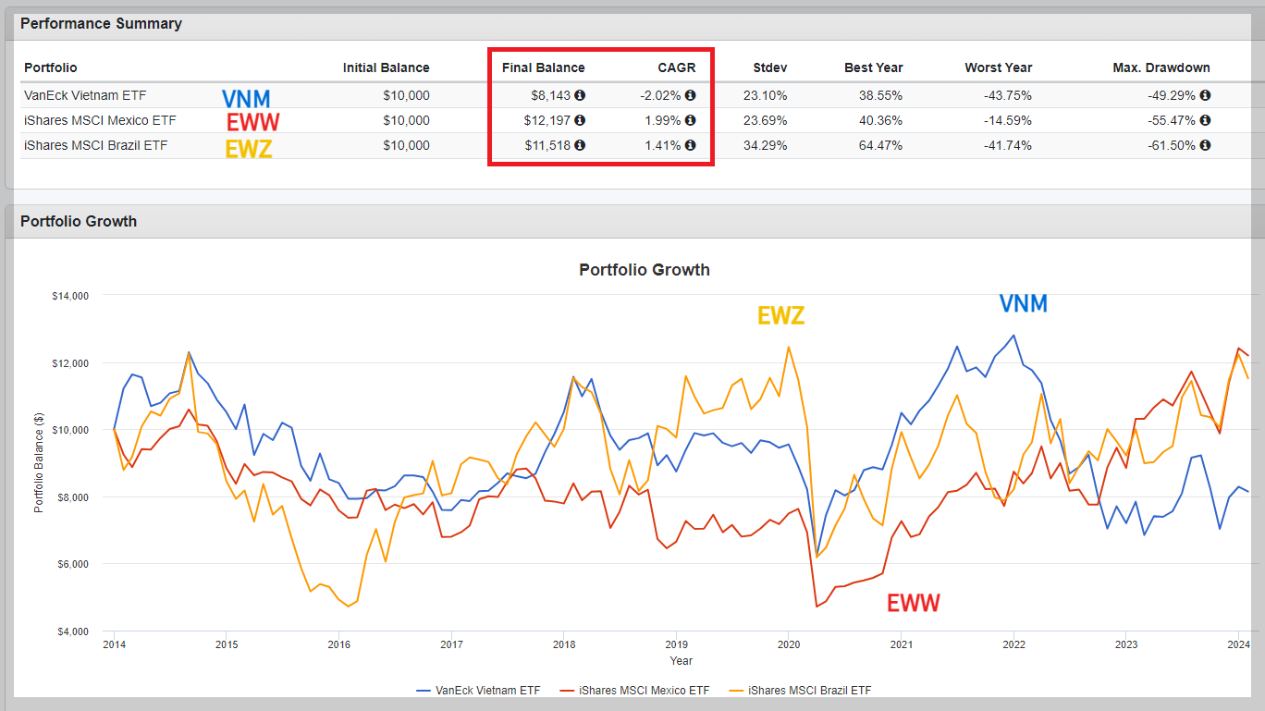
Task: Click the Year x-axis title
Action: pyautogui.click(x=682, y=661)
